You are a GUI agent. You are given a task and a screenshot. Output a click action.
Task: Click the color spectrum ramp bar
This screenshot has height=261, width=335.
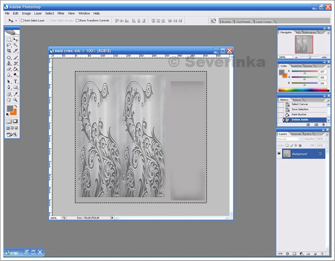pyautogui.click(x=302, y=90)
